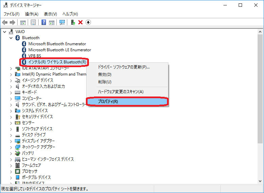Open the 表示(V) menu
This screenshot has width=264, height=193.
(50, 14)
